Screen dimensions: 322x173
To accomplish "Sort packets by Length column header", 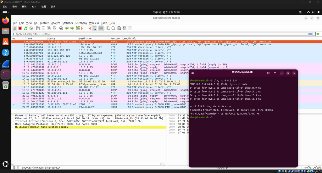I will click(126, 38).
